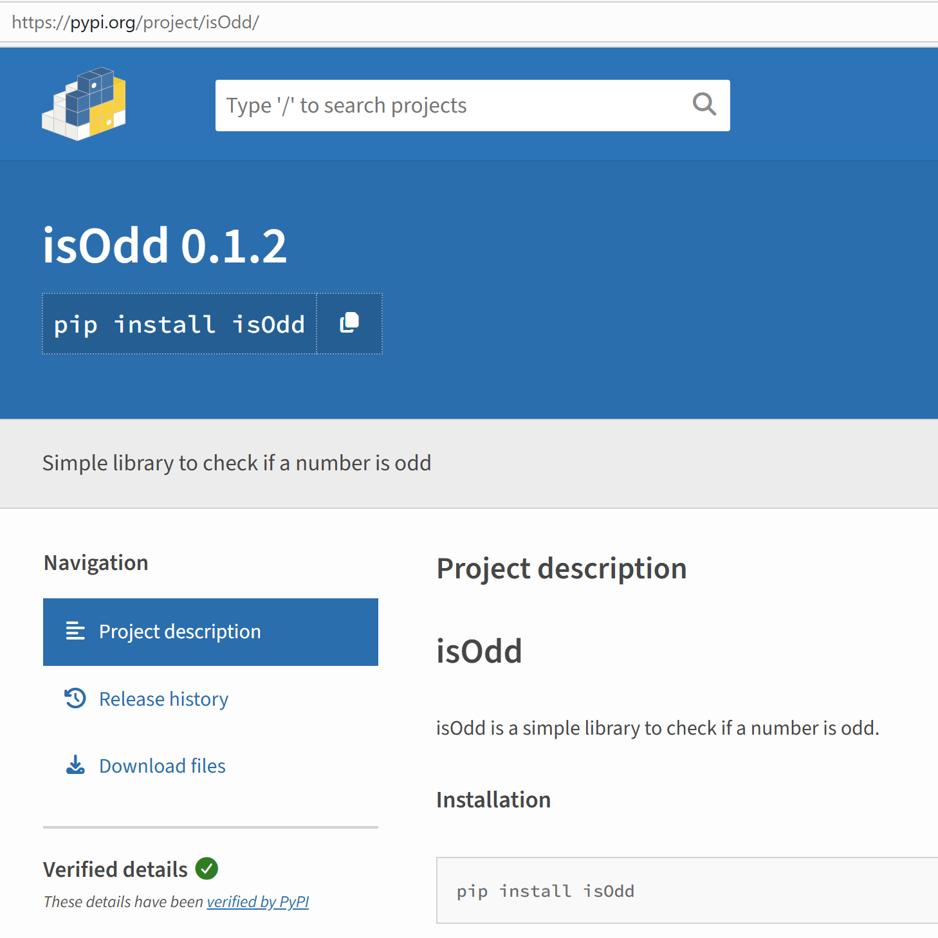Follow the 'verified by PyPI' link
The width and height of the screenshot is (938, 938).
click(257, 902)
